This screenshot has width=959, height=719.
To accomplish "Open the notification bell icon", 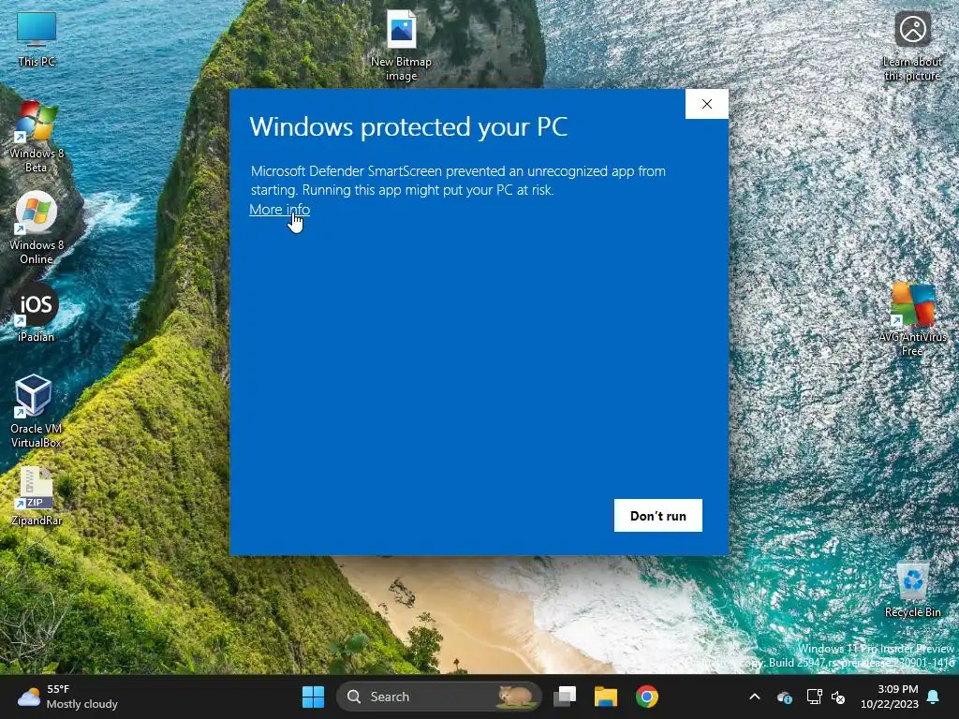I will (934, 697).
